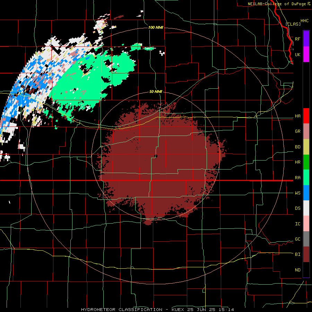Click the 'UK' legend label
Image resolution: width=312 pixels, height=312 pixels.
[297, 54]
